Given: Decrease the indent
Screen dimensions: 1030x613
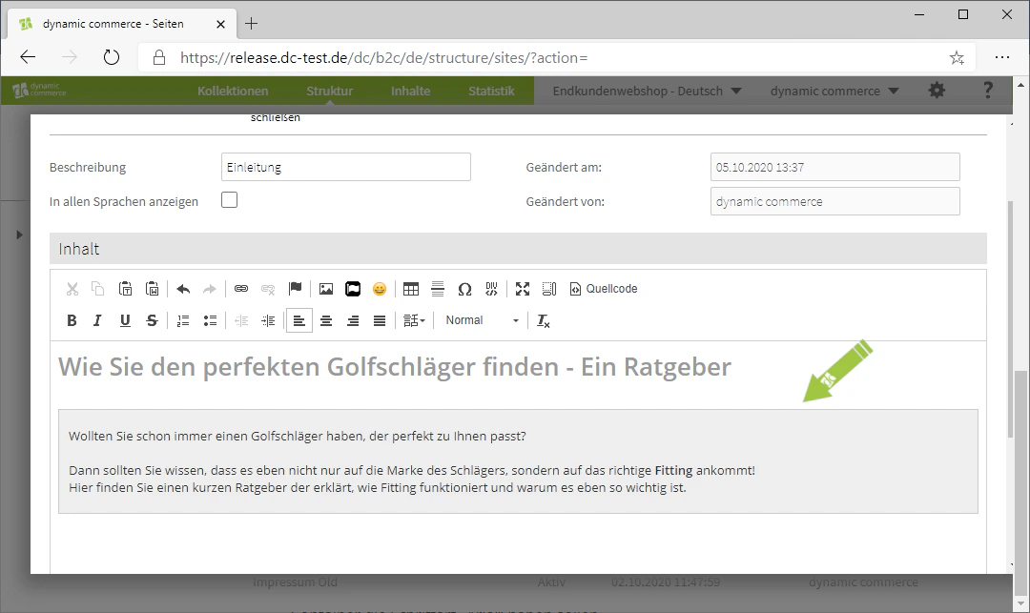Looking at the screenshot, I should click(x=241, y=320).
